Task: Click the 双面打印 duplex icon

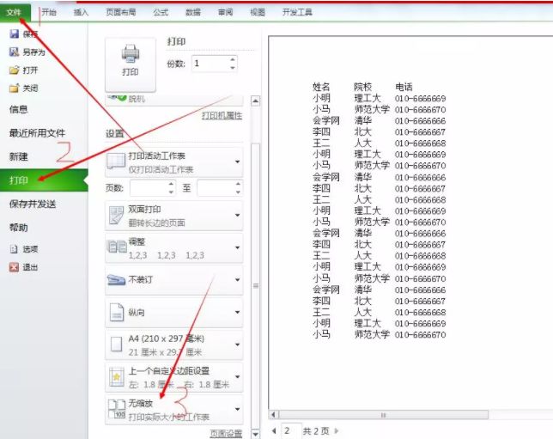Action: tap(116, 216)
